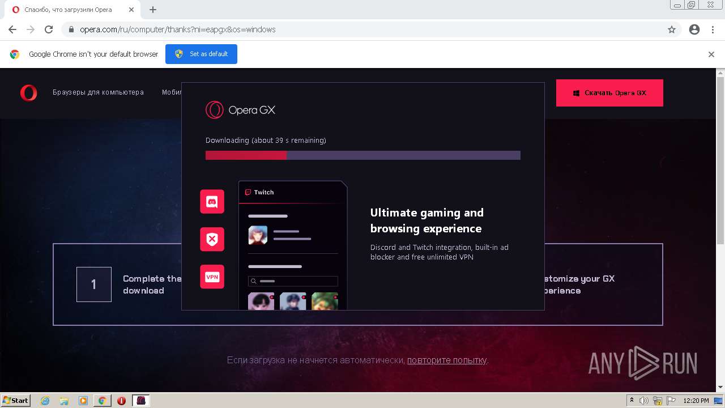
Task: Click the Discord icon in installer
Action: pyautogui.click(x=212, y=201)
